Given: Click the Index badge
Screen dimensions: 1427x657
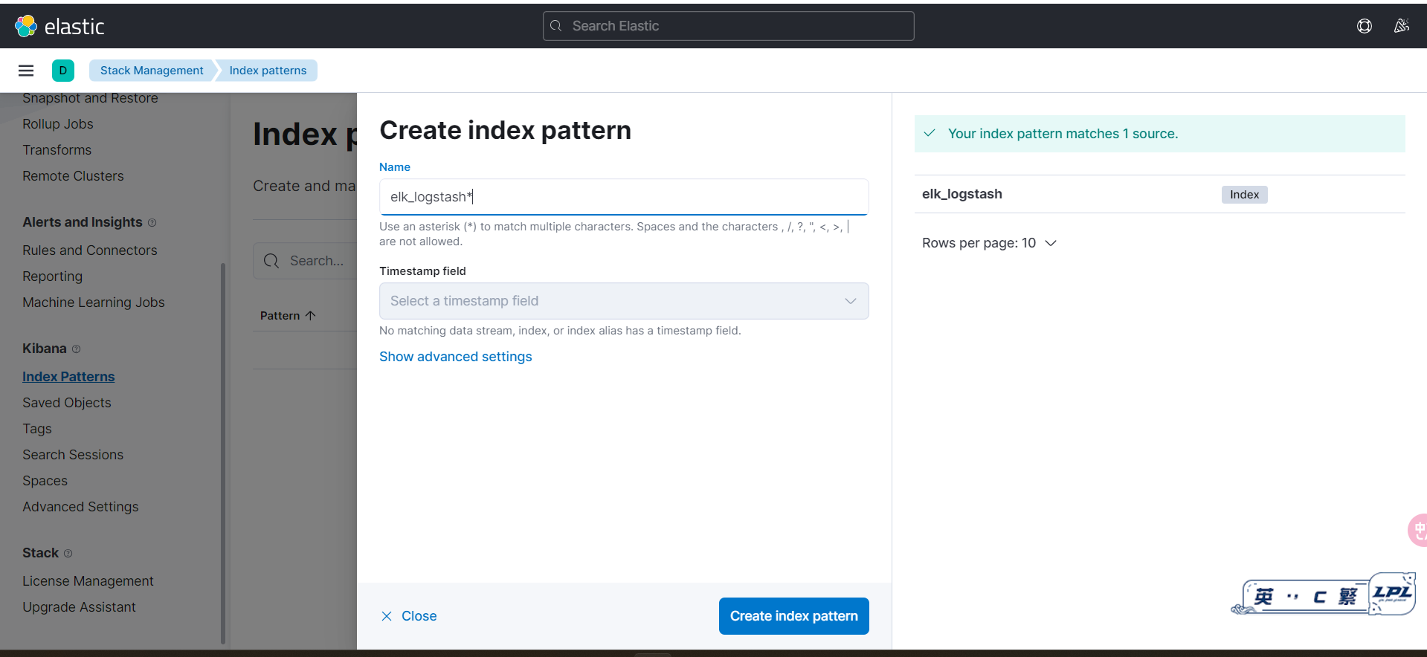Looking at the screenshot, I should [x=1245, y=195].
